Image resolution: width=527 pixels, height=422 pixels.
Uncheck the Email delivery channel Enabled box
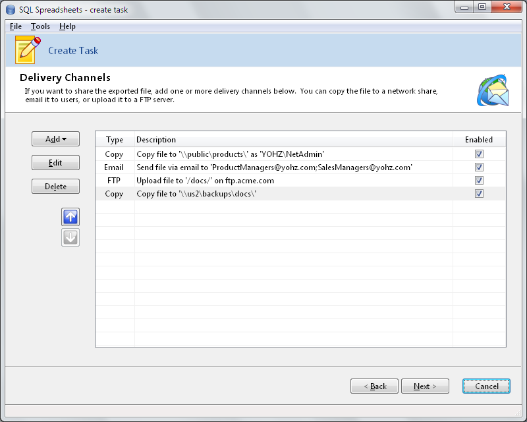click(x=479, y=167)
